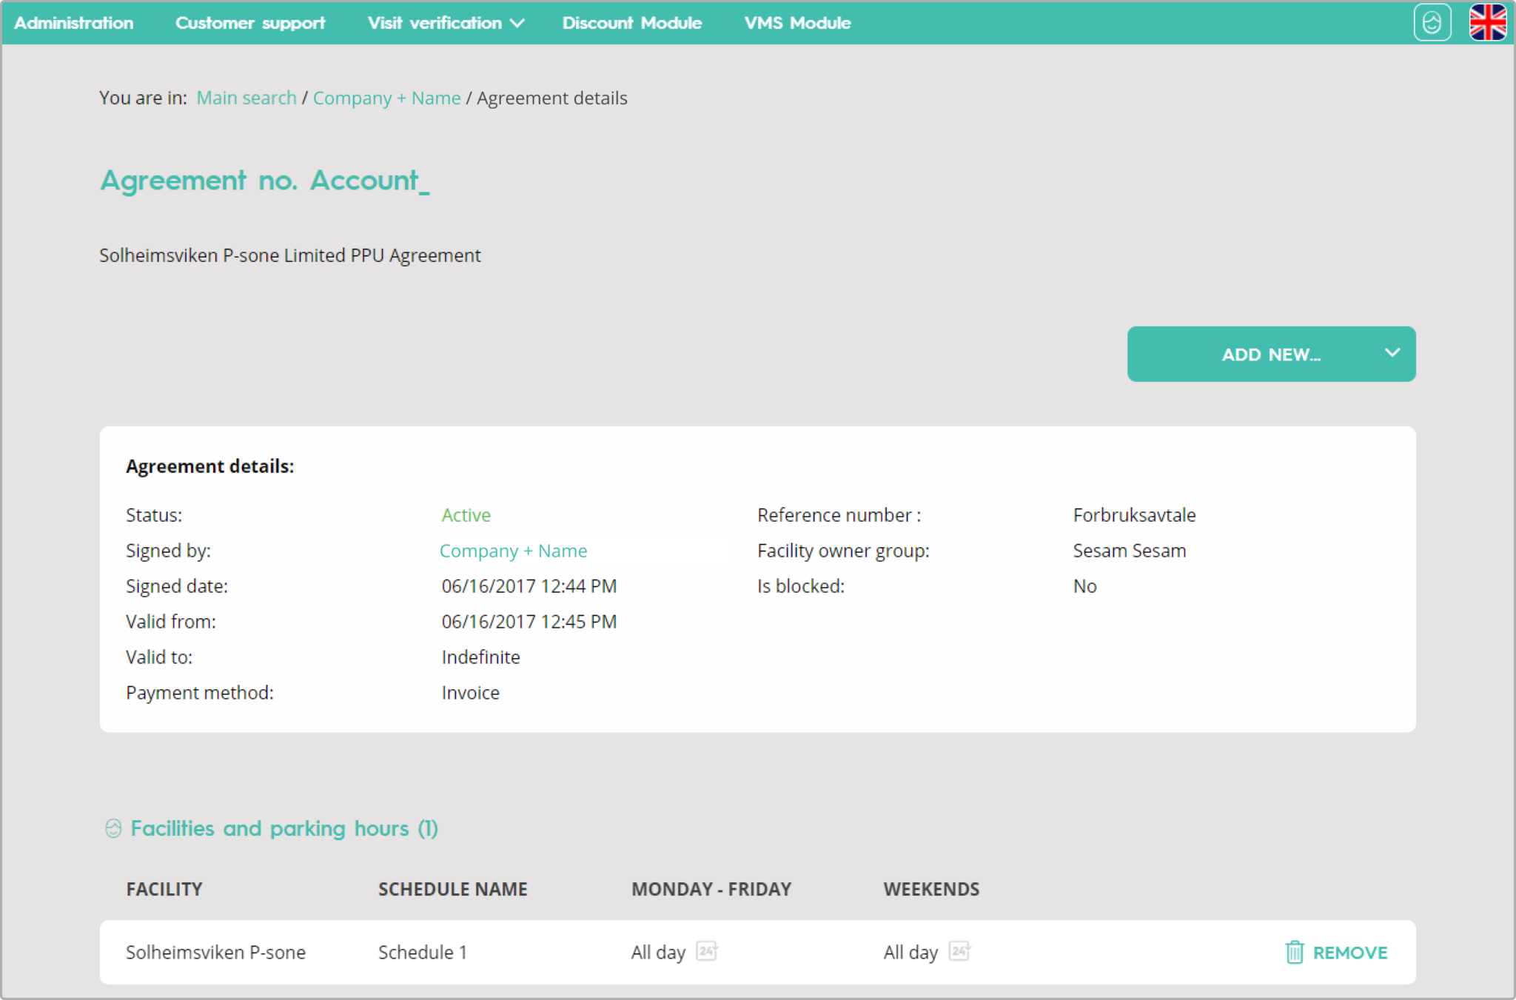Open the ADD NEW dropdown arrow
The height and width of the screenshot is (1000, 1516).
tap(1392, 353)
